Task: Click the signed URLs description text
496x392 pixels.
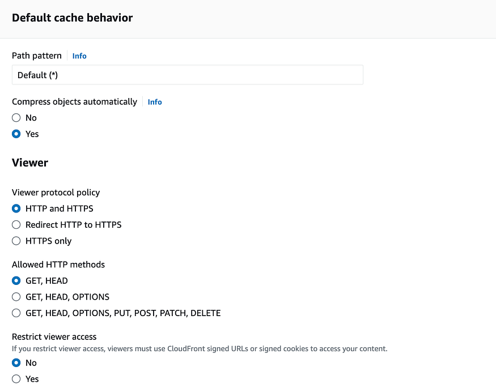Action: pyautogui.click(x=200, y=348)
